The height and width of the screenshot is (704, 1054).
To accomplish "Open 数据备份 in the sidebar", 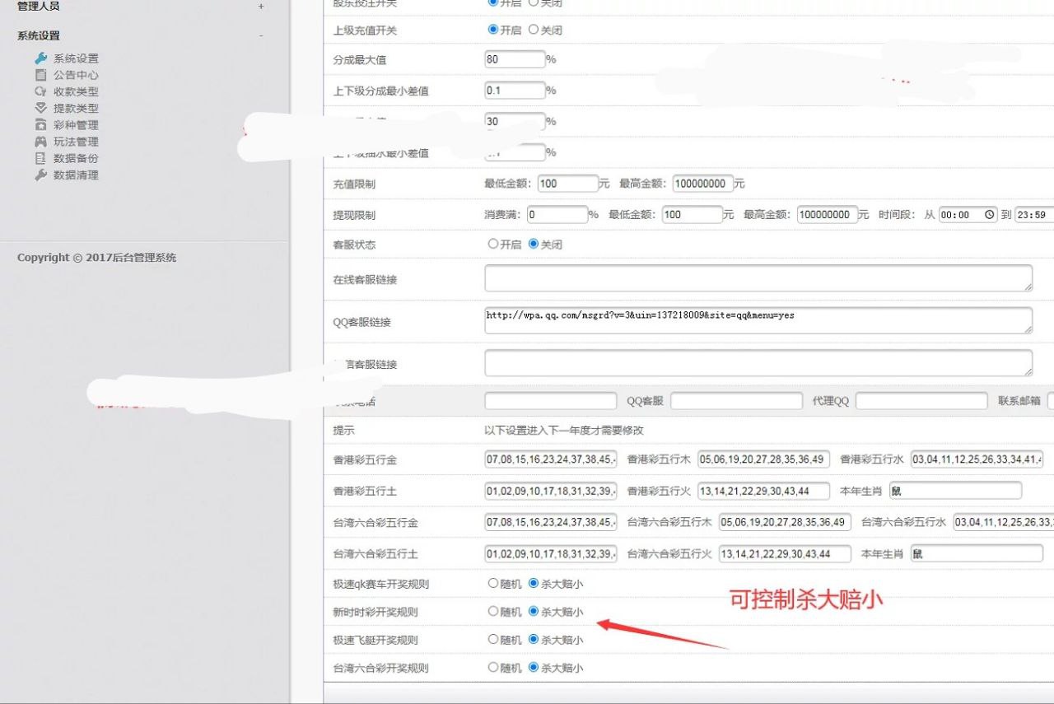I will pos(76,158).
